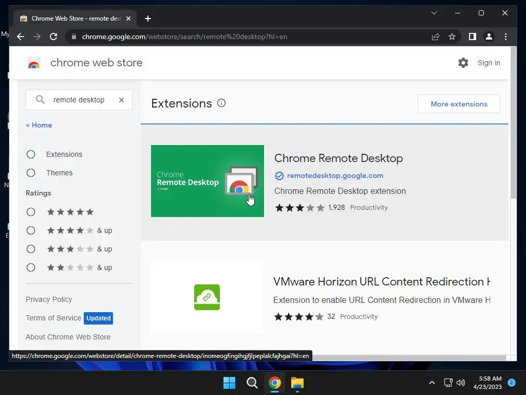Open VMware Horizon URL Content Redirection title
The image size is (526, 395).
(382, 281)
